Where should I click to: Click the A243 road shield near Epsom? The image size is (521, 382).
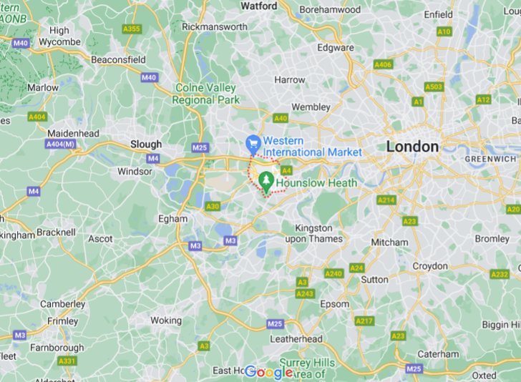click(x=305, y=293)
